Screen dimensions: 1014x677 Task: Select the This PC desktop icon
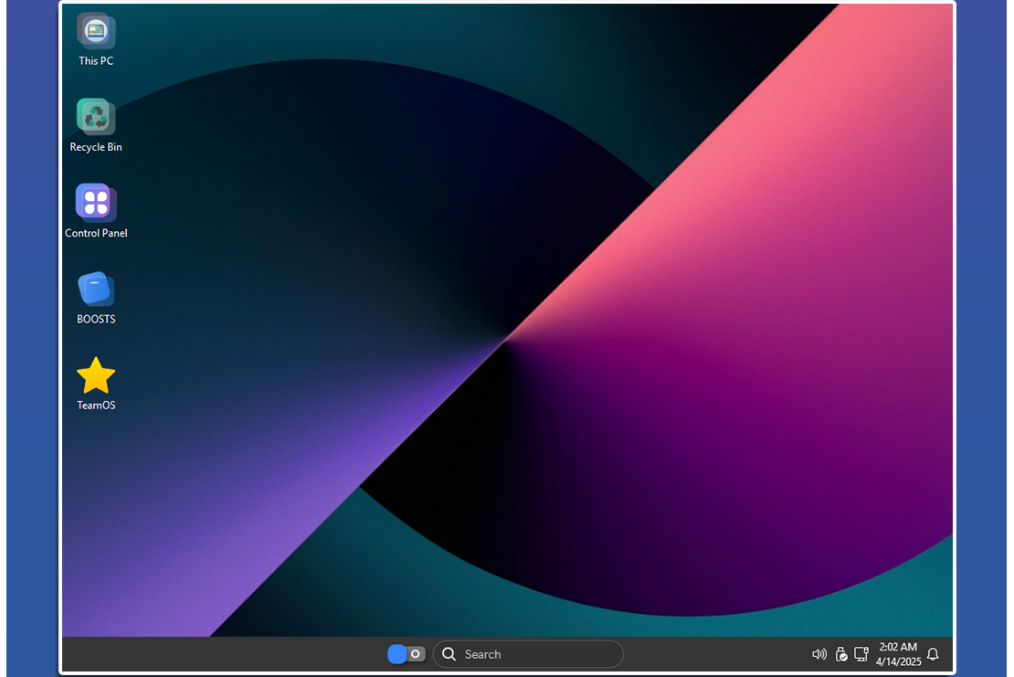pos(96,31)
